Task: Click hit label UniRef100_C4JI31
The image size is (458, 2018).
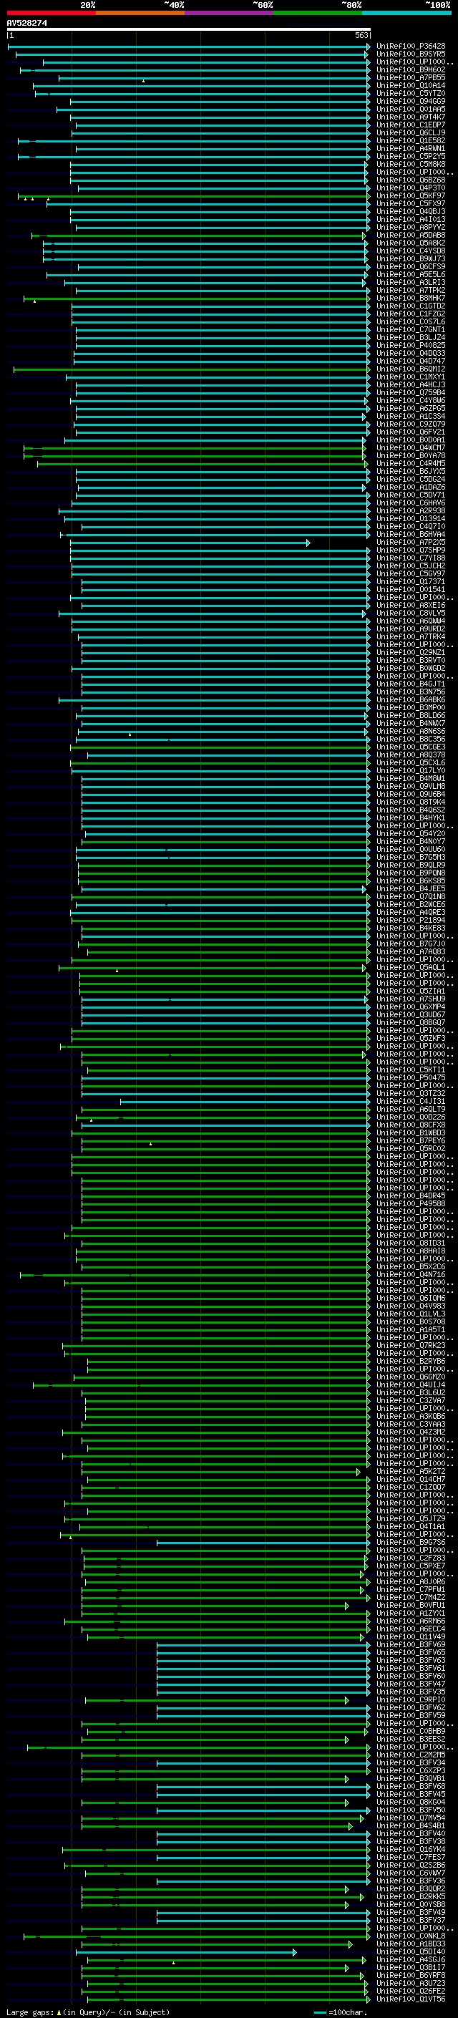Action: click(x=411, y=1102)
